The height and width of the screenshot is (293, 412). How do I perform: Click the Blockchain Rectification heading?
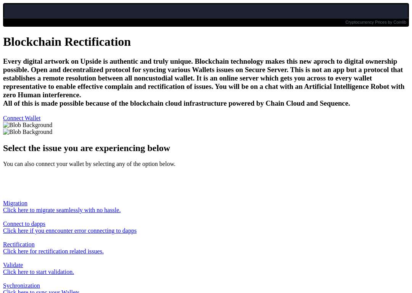pos(67,42)
